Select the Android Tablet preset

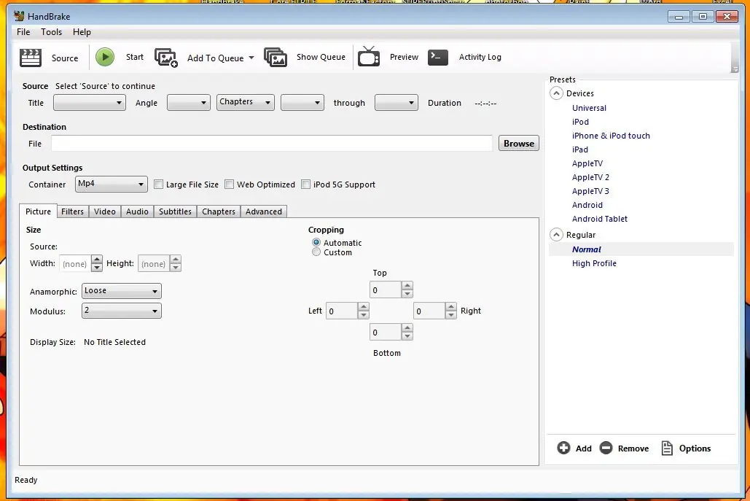point(599,220)
